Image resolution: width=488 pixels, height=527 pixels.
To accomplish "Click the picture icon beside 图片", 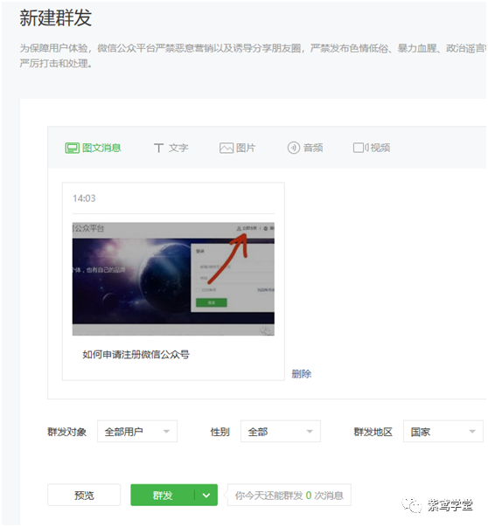I will [x=227, y=148].
